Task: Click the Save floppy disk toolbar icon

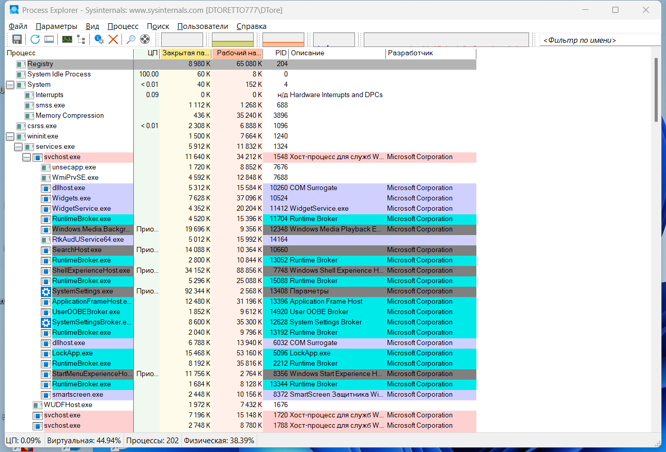Action: tap(17, 39)
